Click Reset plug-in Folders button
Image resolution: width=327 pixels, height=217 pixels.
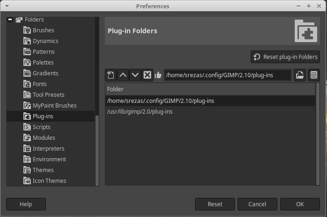(285, 57)
